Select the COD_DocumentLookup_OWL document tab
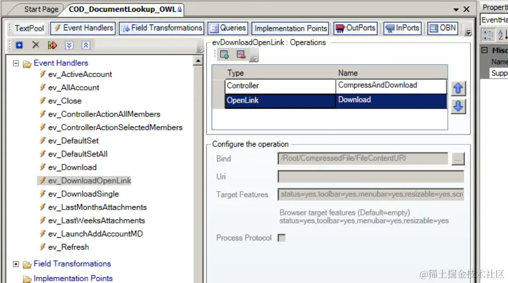The image size is (508, 283). pyautogui.click(x=123, y=9)
